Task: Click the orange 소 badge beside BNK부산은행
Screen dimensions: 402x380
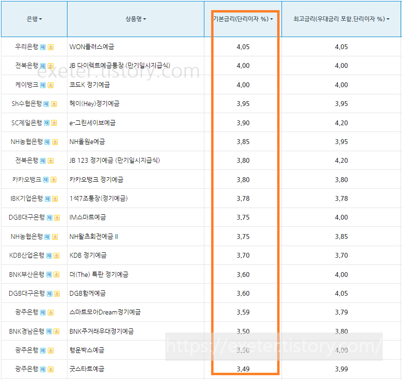Action: pyautogui.click(x=57, y=275)
